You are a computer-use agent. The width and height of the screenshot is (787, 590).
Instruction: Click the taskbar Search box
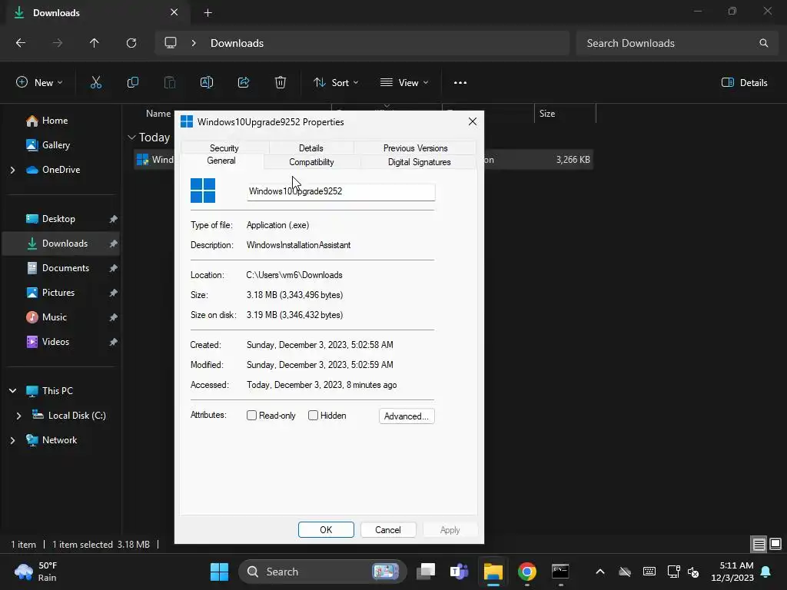click(321, 572)
